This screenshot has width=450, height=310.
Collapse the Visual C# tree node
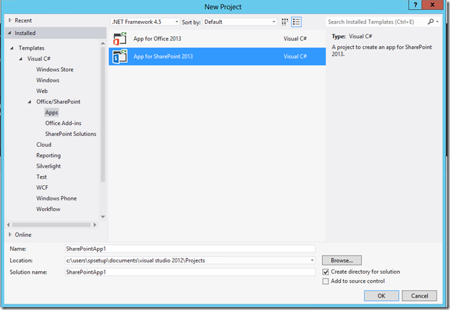coord(21,59)
